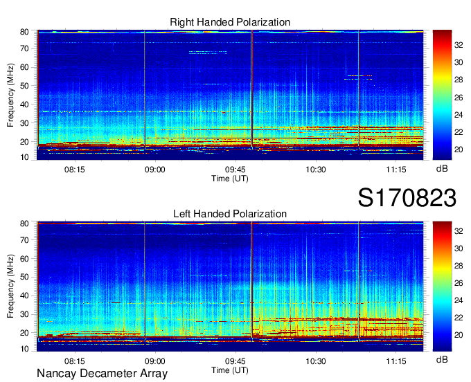Click "10:30" time tick of Right Handed plot

316,170
